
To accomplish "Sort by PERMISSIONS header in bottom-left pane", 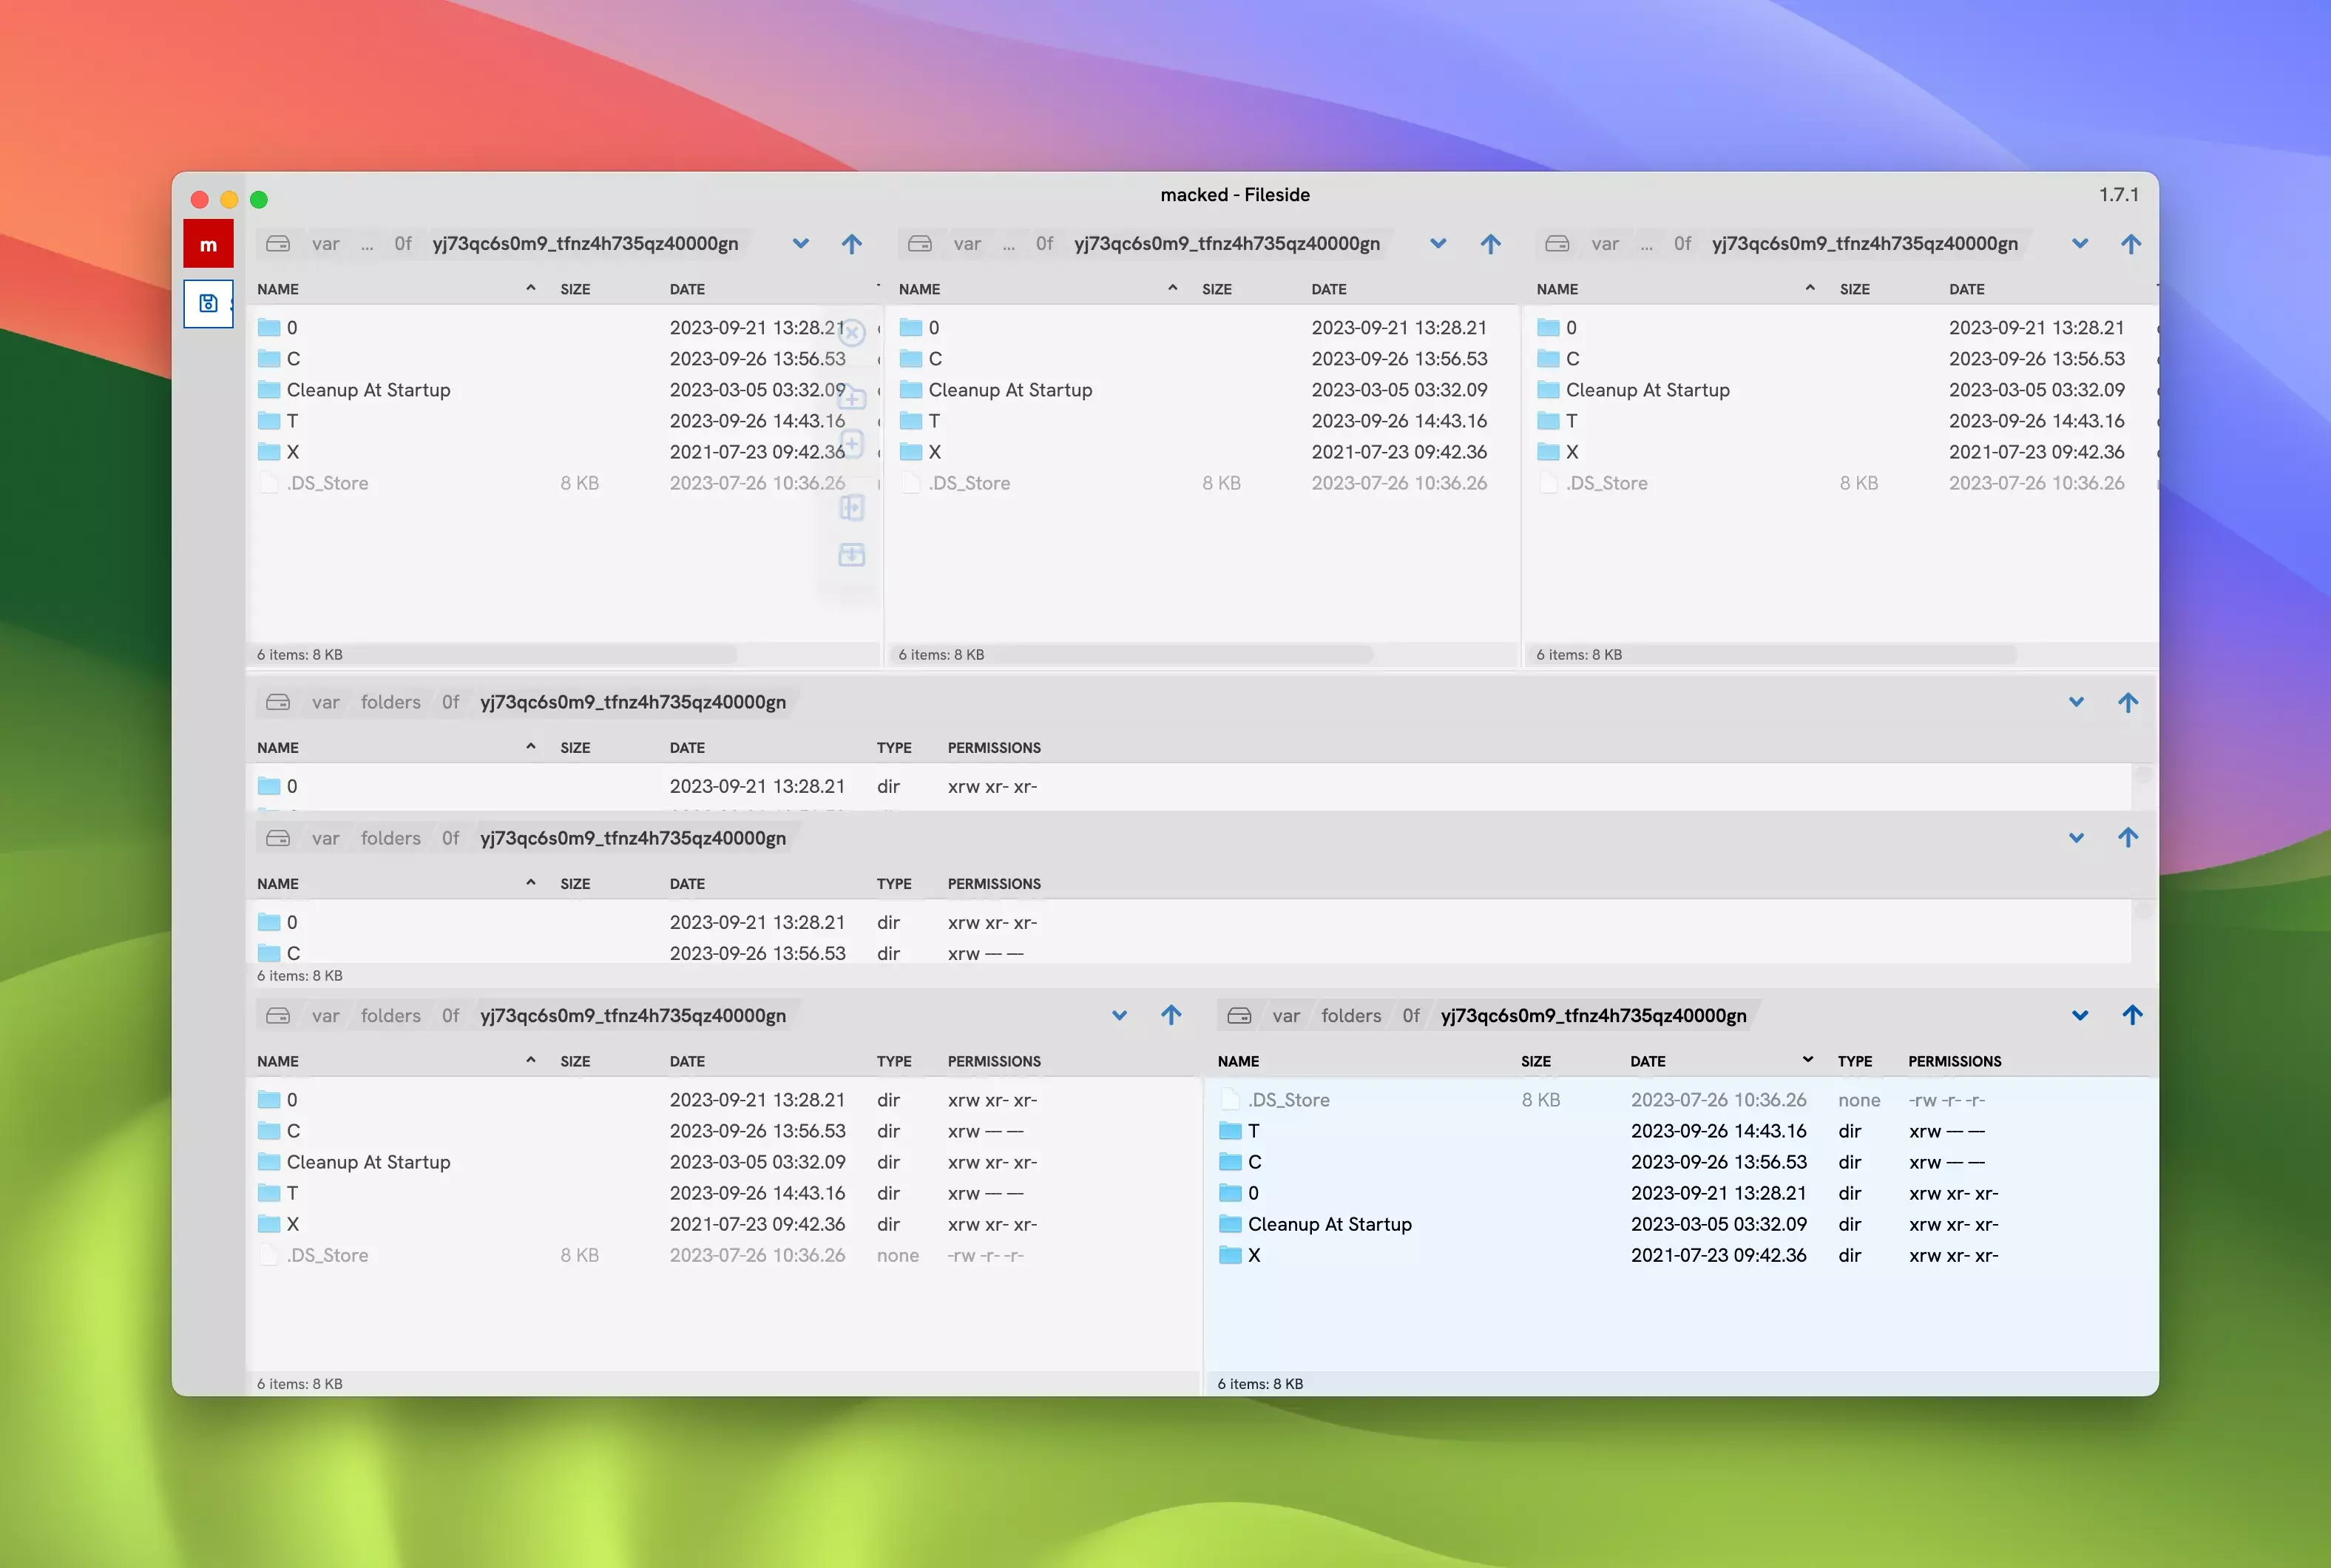I will pyautogui.click(x=994, y=1061).
